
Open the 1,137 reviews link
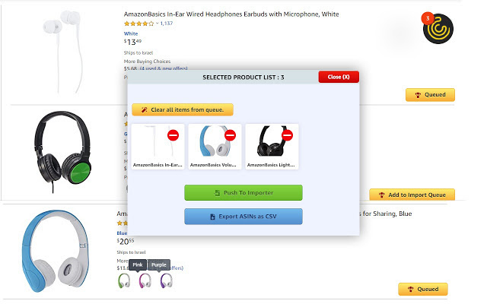167,24
